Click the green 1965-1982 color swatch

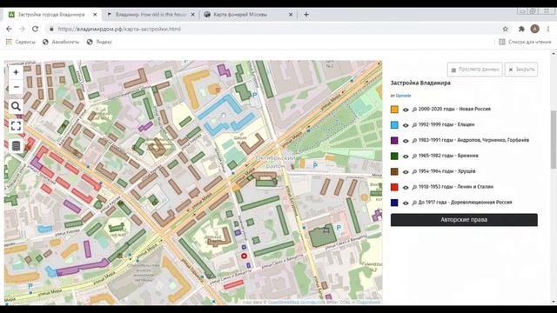pos(394,156)
